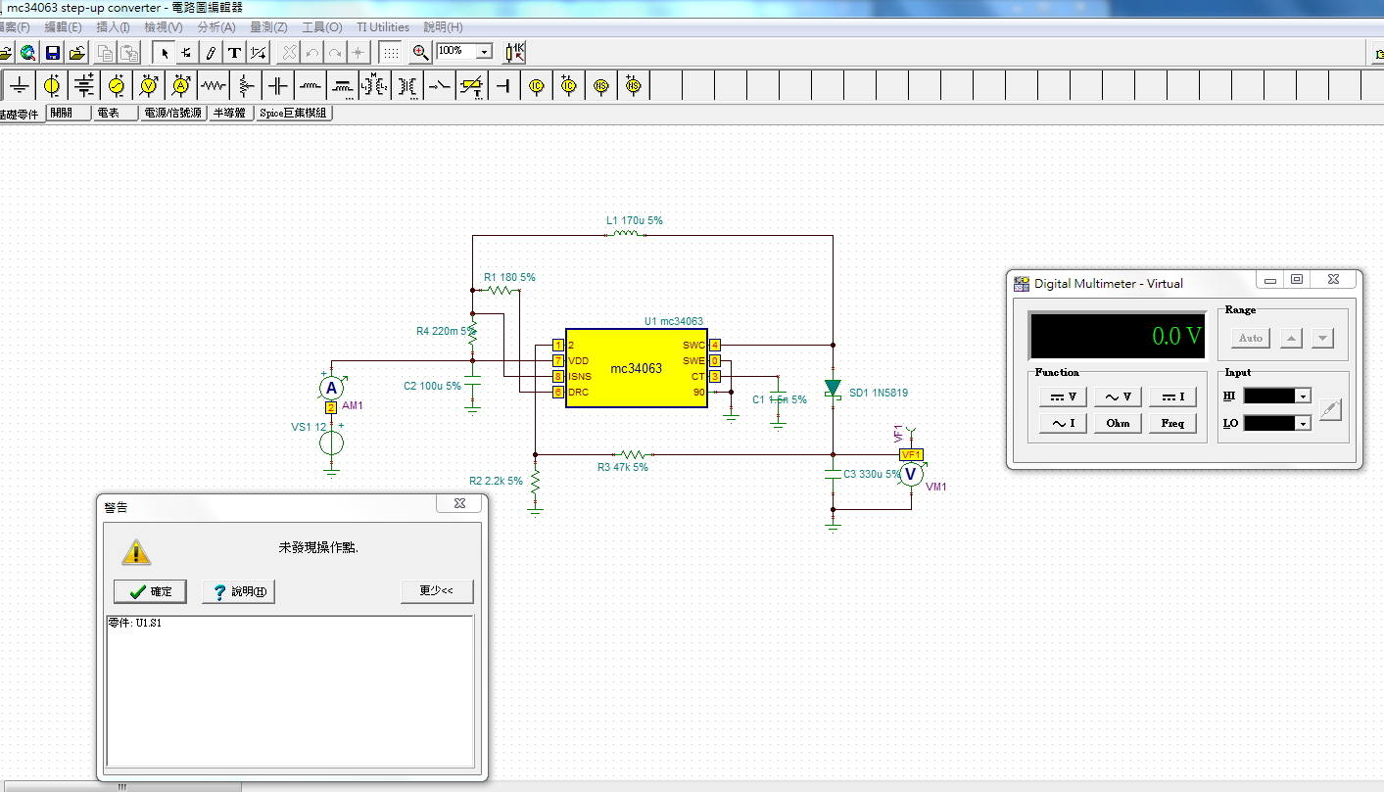
Task: Click the ground symbol component icon
Action: click(x=20, y=86)
